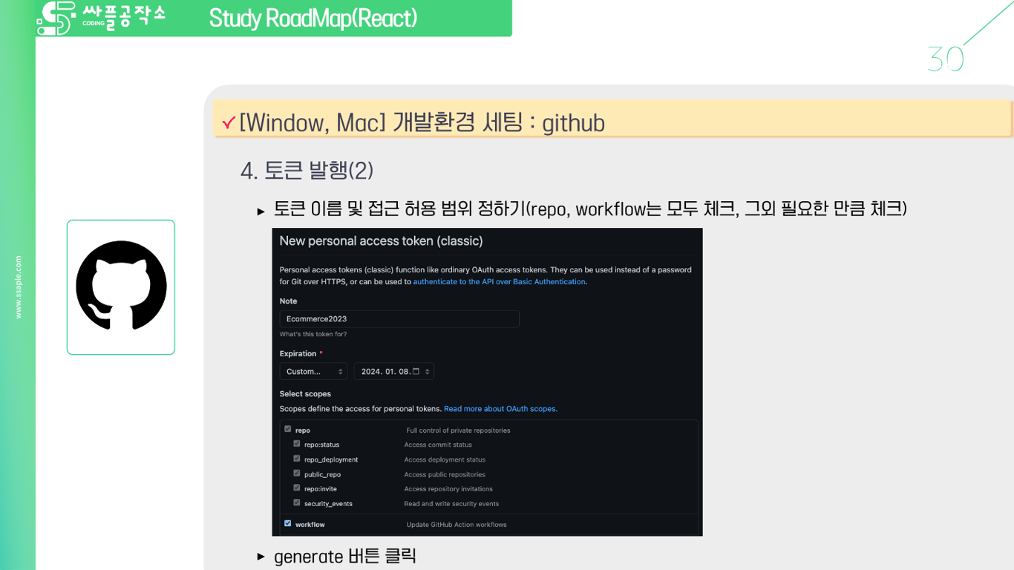Toggle the repo scope checkbox
This screenshot has height=570, width=1014.
point(287,428)
